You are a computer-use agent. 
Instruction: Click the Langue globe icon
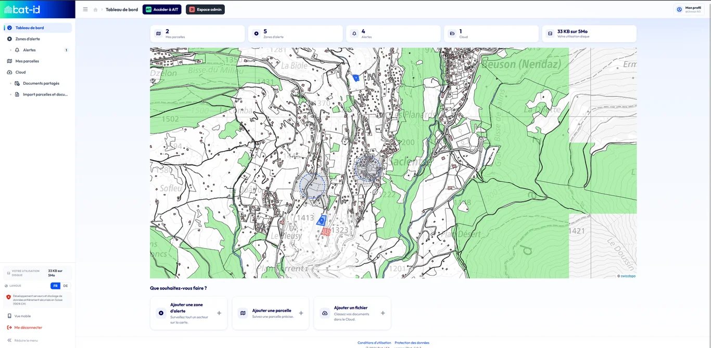click(6, 286)
